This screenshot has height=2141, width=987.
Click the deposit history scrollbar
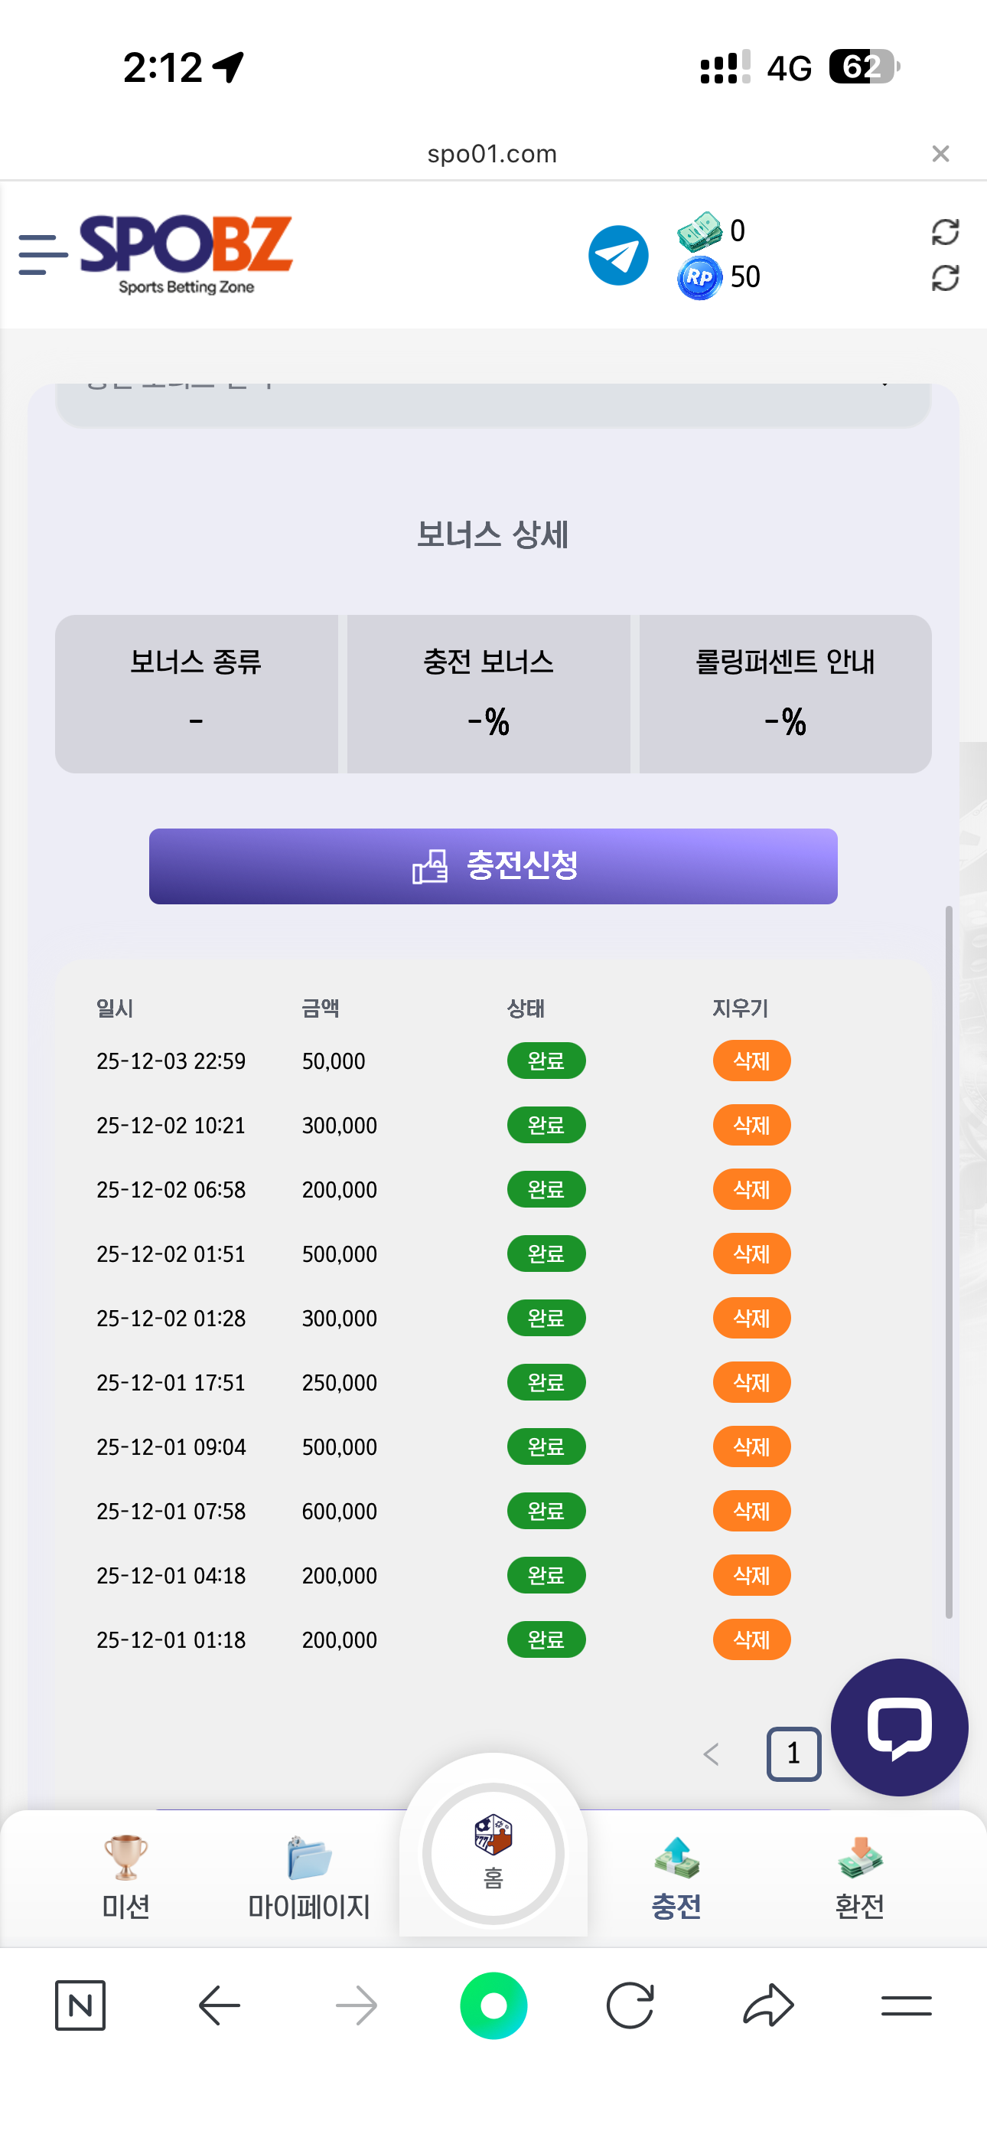click(948, 1262)
